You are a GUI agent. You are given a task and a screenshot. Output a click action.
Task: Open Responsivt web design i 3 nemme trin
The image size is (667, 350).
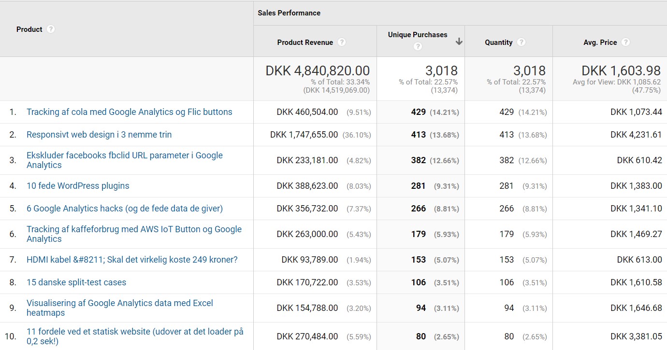pyautogui.click(x=99, y=135)
